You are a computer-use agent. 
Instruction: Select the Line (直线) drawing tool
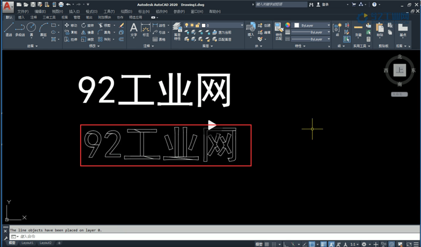[8, 29]
